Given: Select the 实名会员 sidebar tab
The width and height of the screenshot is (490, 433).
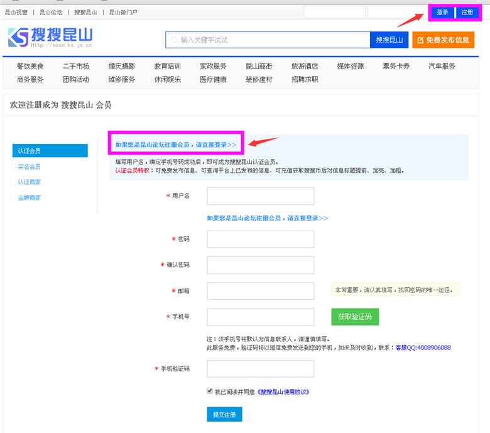Looking at the screenshot, I should [x=30, y=167].
